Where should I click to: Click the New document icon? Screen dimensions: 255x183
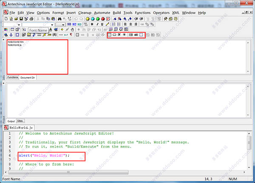(6, 19)
